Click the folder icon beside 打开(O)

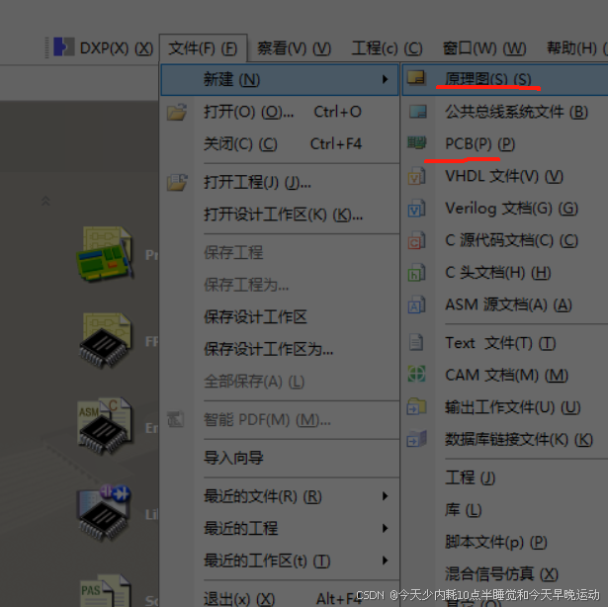(x=177, y=112)
